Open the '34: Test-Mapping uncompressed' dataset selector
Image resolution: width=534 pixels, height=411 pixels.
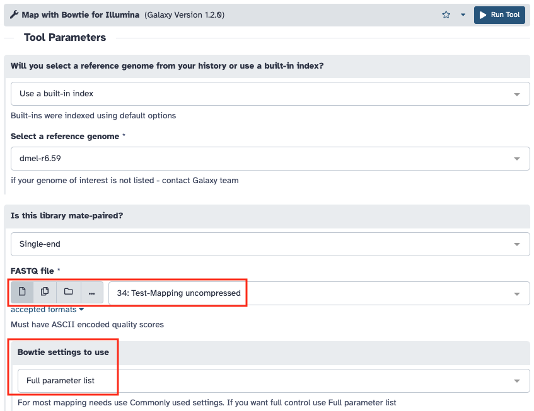[318, 293]
